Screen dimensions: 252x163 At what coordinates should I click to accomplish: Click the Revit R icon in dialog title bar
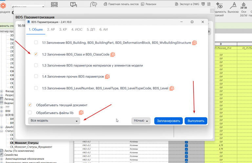coord(29,22)
